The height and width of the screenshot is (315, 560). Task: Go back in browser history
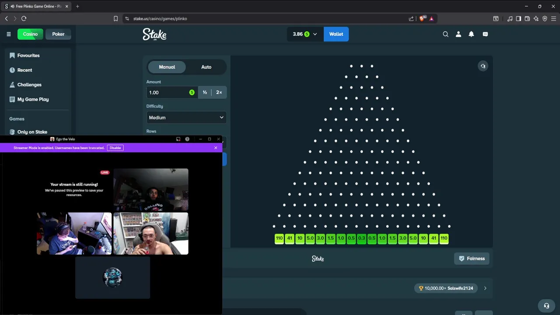[6, 18]
